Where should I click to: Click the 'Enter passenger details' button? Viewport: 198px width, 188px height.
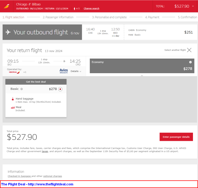pyautogui.click(x=176, y=137)
